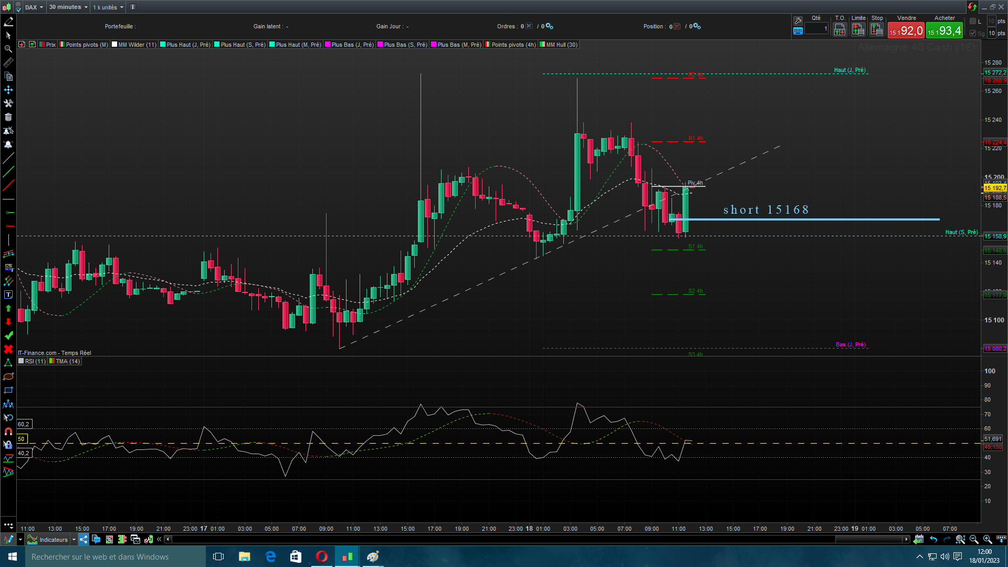1008x567 pixels.
Task: Open the trading settings wrench icon
Action: (798, 20)
